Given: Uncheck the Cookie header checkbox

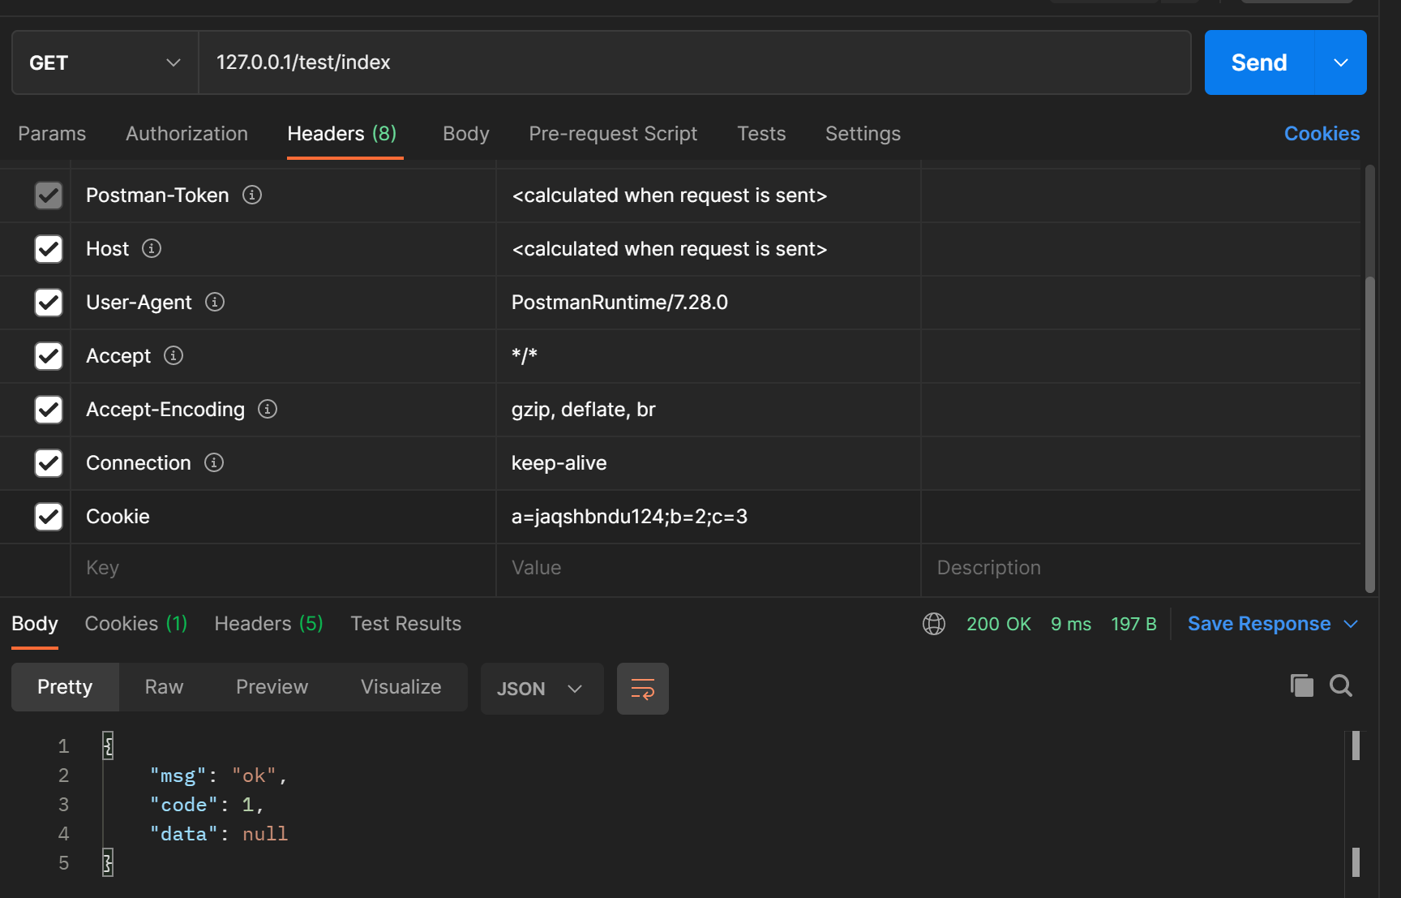Looking at the screenshot, I should pyautogui.click(x=49, y=517).
